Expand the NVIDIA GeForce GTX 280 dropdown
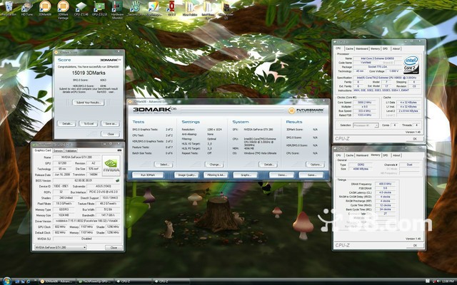 click(84, 247)
